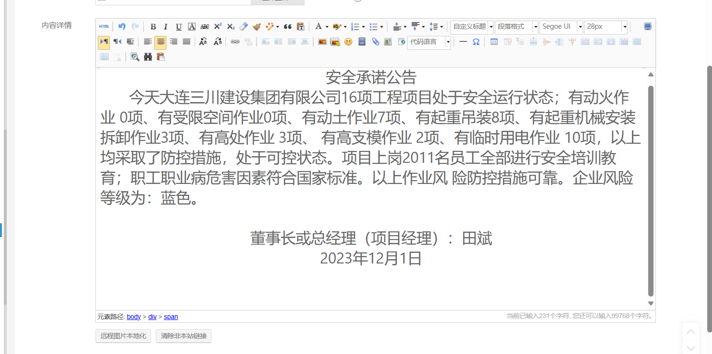
Task: Apply font color with the A icon
Action: pyautogui.click(x=318, y=27)
